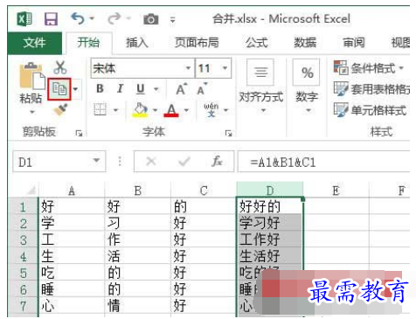Open the font size 11 dropdown
This screenshot has width=416, height=319.
click(x=225, y=68)
